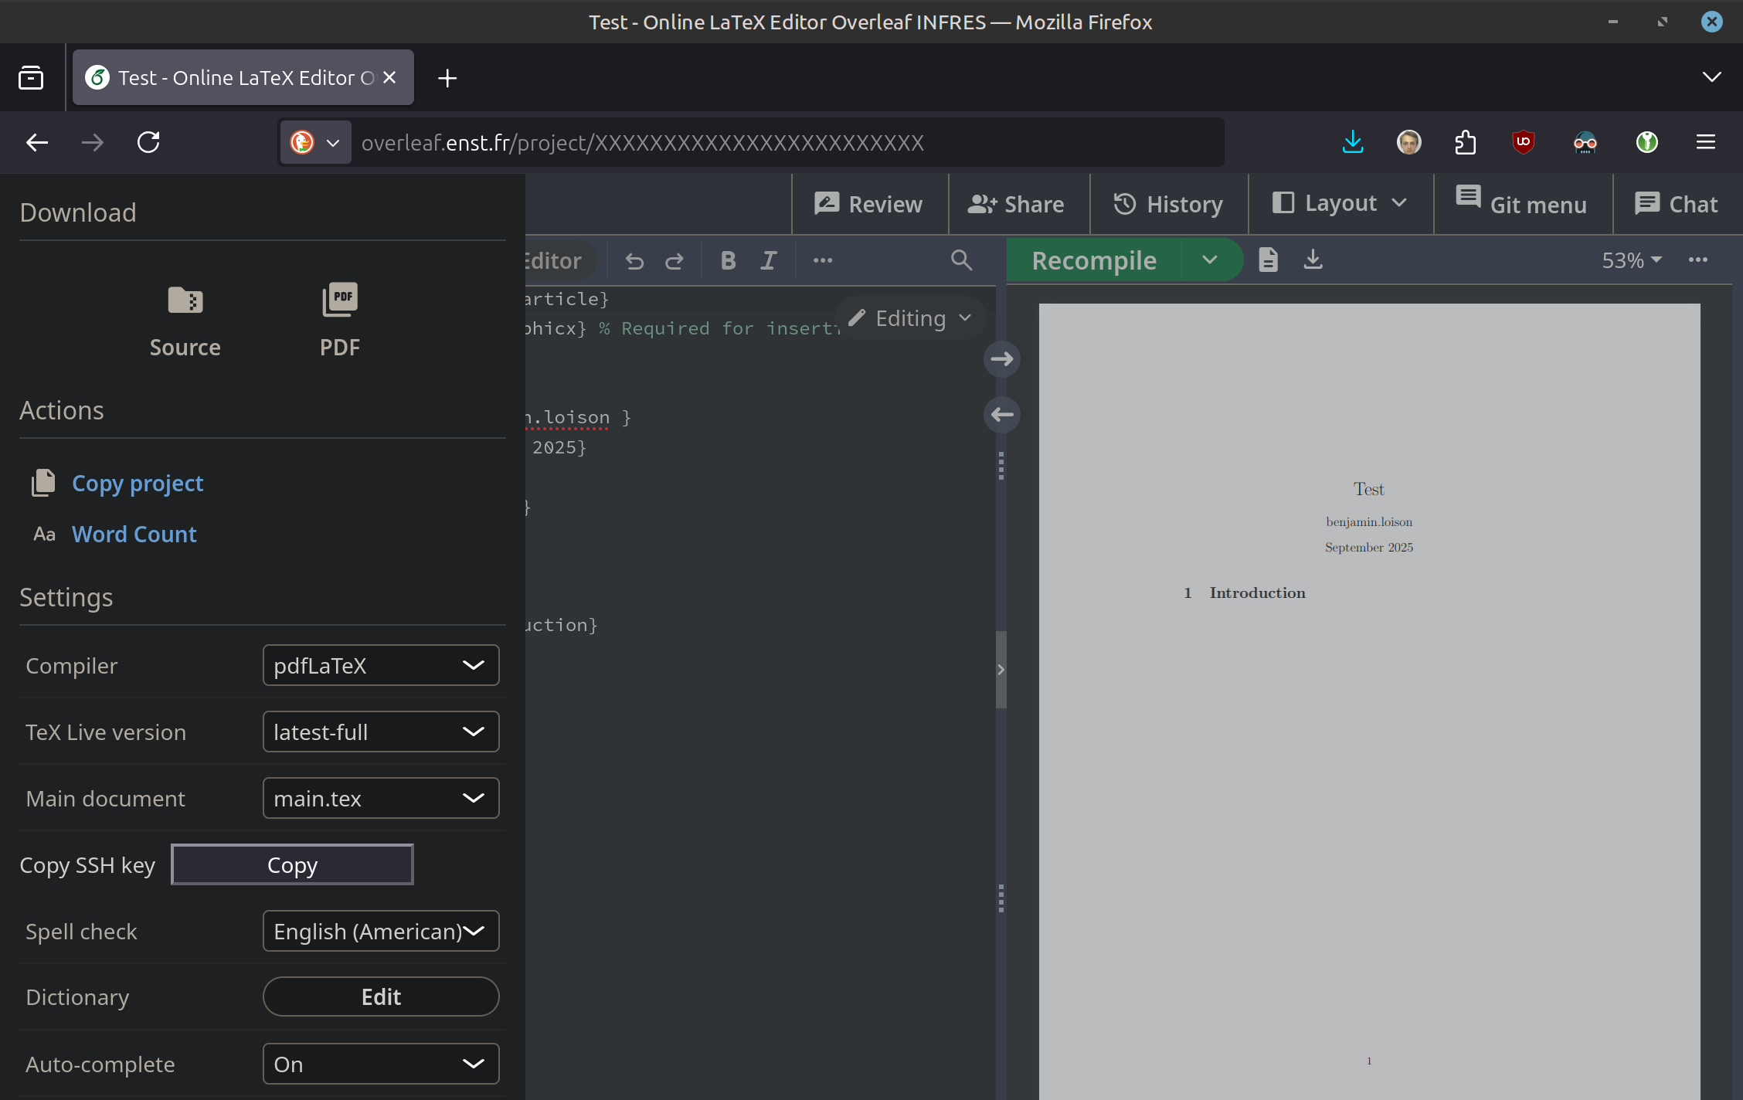Go to PDF location with right arrow
Screen dimensions: 1743x1100
click(x=1002, y=359)
